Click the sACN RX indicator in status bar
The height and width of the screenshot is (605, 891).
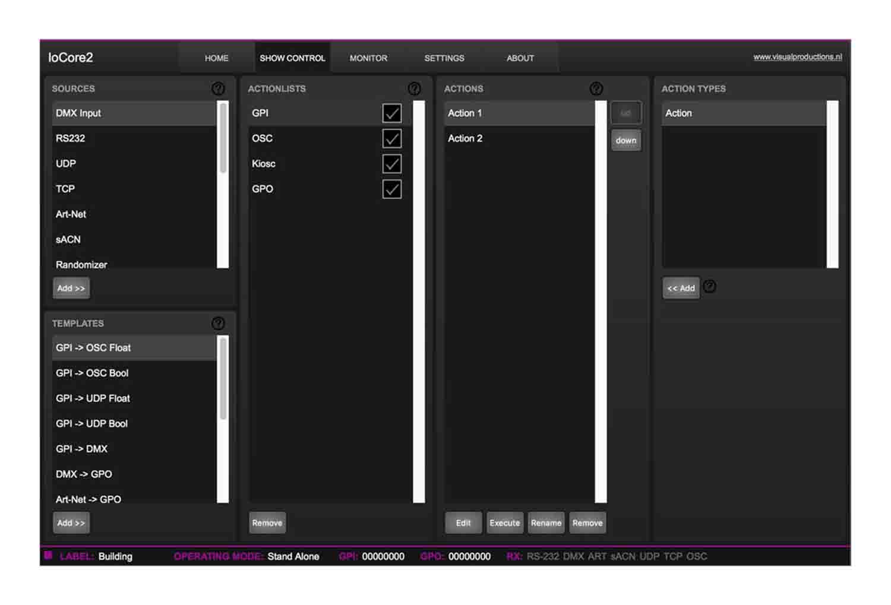click(x=623, y=556)
